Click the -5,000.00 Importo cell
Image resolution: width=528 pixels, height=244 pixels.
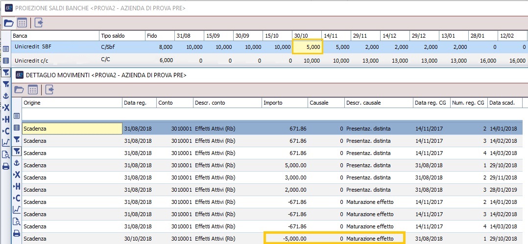tap(285, 239)
